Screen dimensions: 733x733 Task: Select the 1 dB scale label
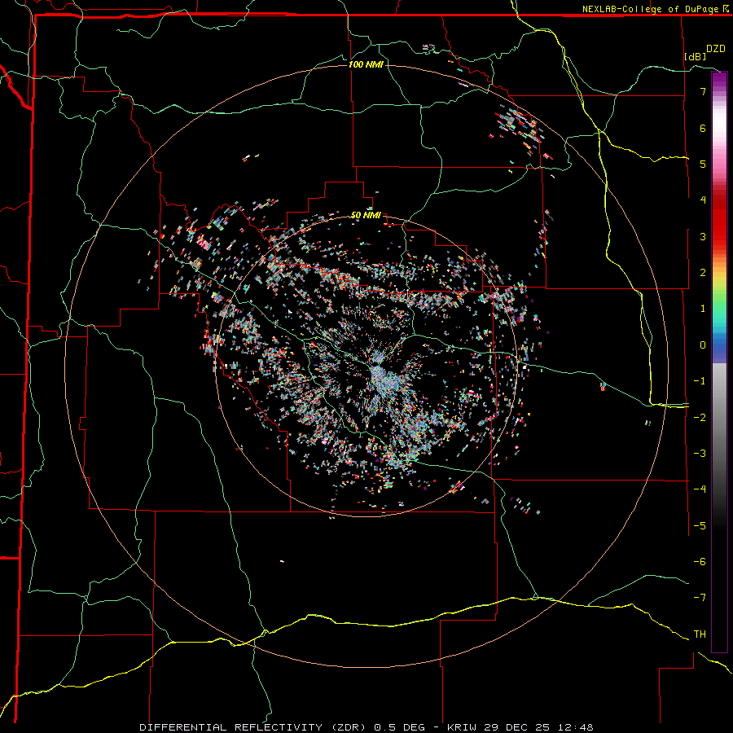click(703, 309)
